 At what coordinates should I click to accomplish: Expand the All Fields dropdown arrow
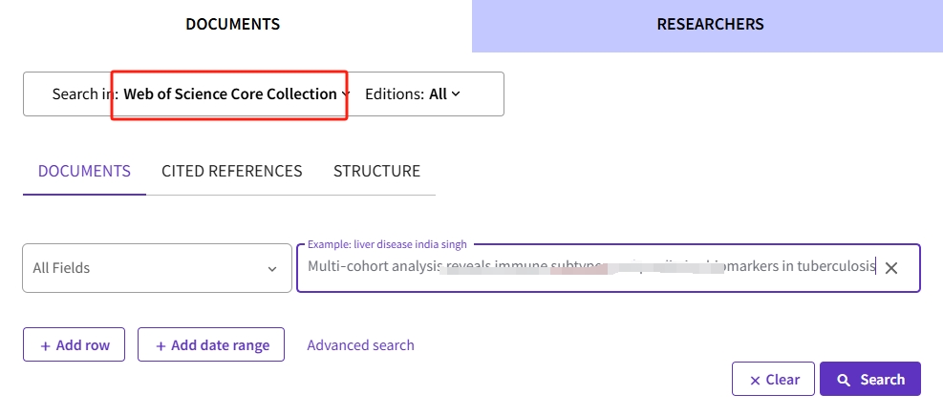(272, 269)
